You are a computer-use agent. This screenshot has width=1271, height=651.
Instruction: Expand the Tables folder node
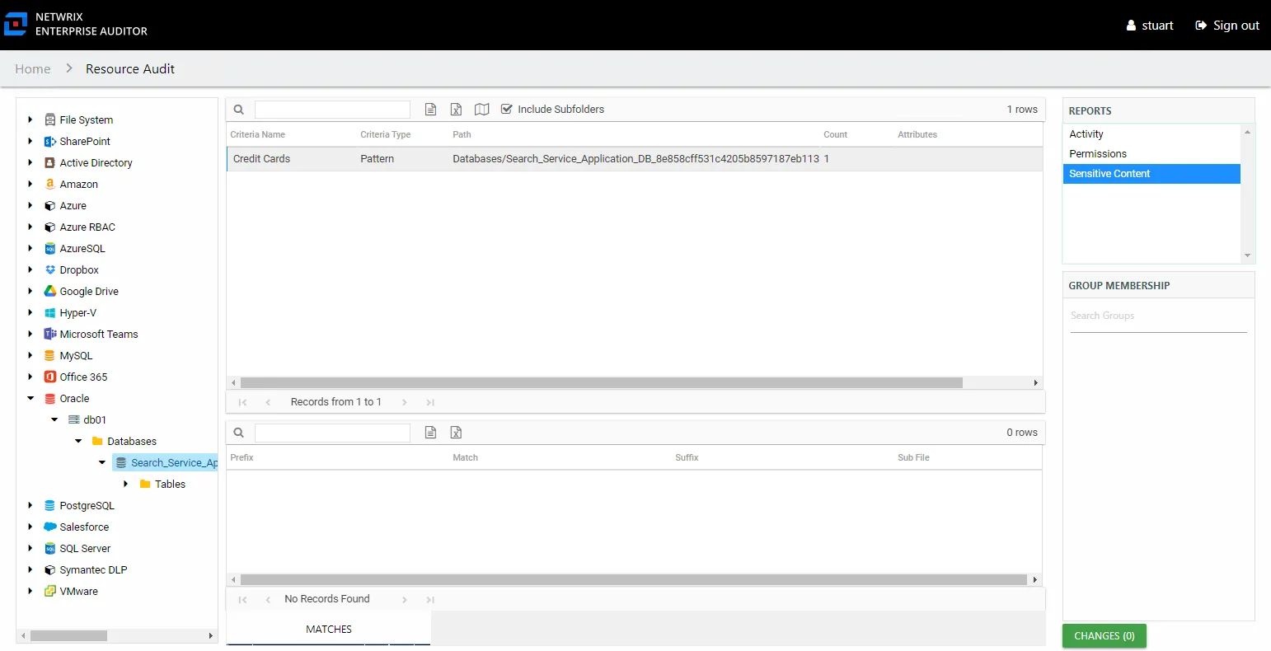(x=126, y=484)
